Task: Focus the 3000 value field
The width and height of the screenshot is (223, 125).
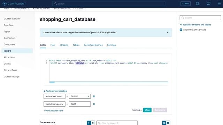Action: click(80, 104)
